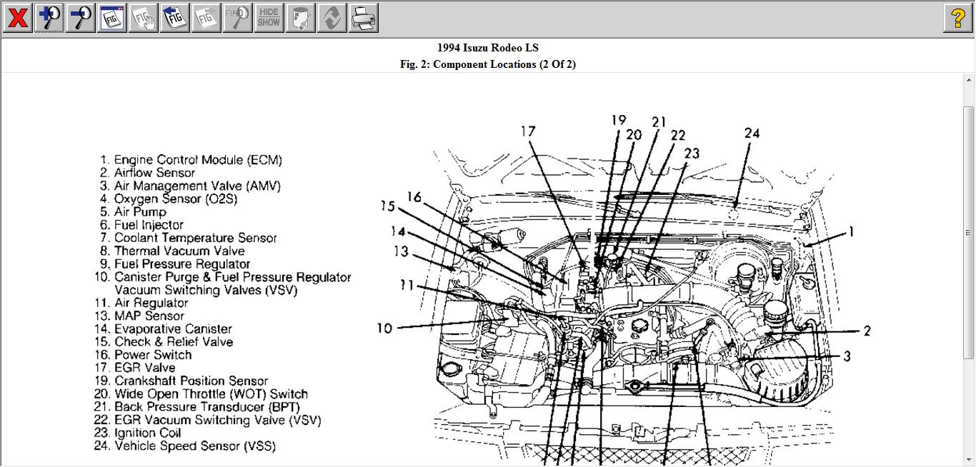Go to the previous figure
The height and width of the screenshot is (467, 976).
(175, 18)
